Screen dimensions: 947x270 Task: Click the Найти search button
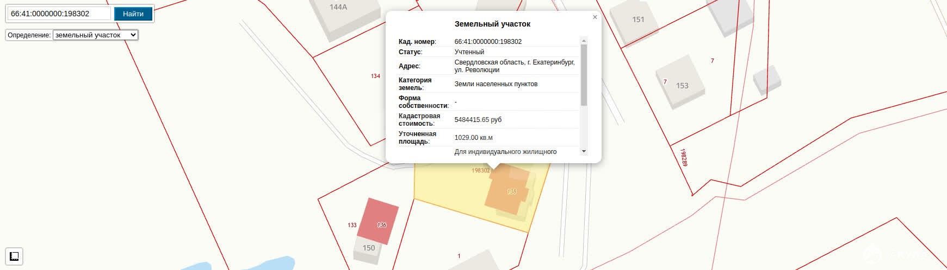tap(133, 14)
